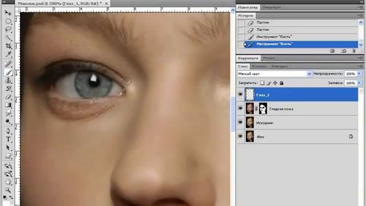Toggle link between Гладкая кожа layer and mask
366x206 pixels.
tap(256, 109)
